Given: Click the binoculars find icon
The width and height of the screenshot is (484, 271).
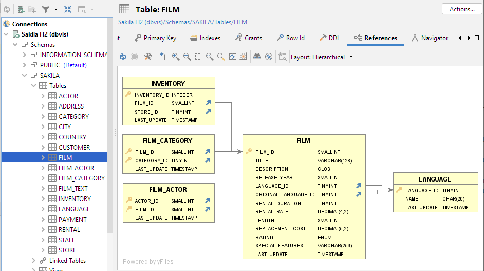Looking at the screenshot, I should tap(257, 57).
